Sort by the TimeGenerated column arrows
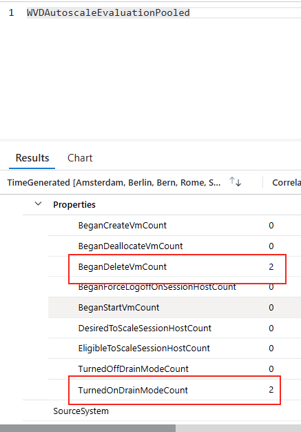Image resolution: width=301 pixels, height=432 pixels. pyautogui.click(x=236, y=181)
